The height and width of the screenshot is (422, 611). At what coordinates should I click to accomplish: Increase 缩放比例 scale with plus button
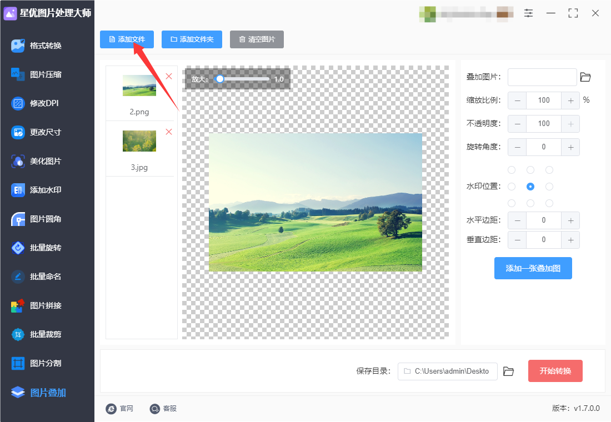[x=570, y=101]
